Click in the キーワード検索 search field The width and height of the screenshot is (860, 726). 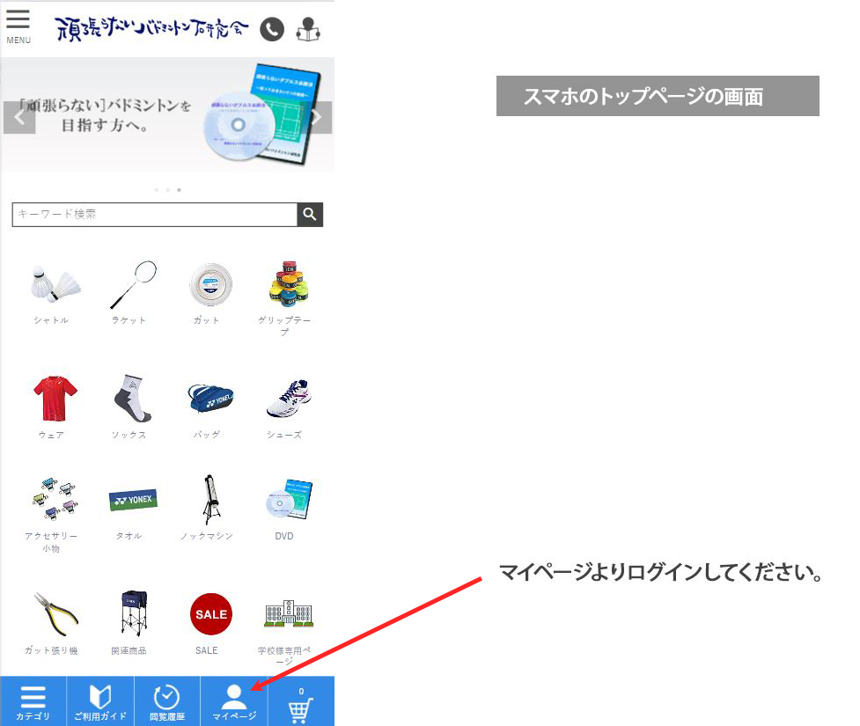155,215
